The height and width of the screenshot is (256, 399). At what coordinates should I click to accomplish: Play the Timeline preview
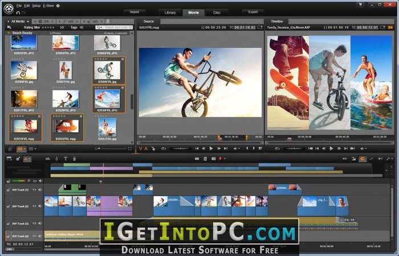pyautogui.click(x=331, y=148)
